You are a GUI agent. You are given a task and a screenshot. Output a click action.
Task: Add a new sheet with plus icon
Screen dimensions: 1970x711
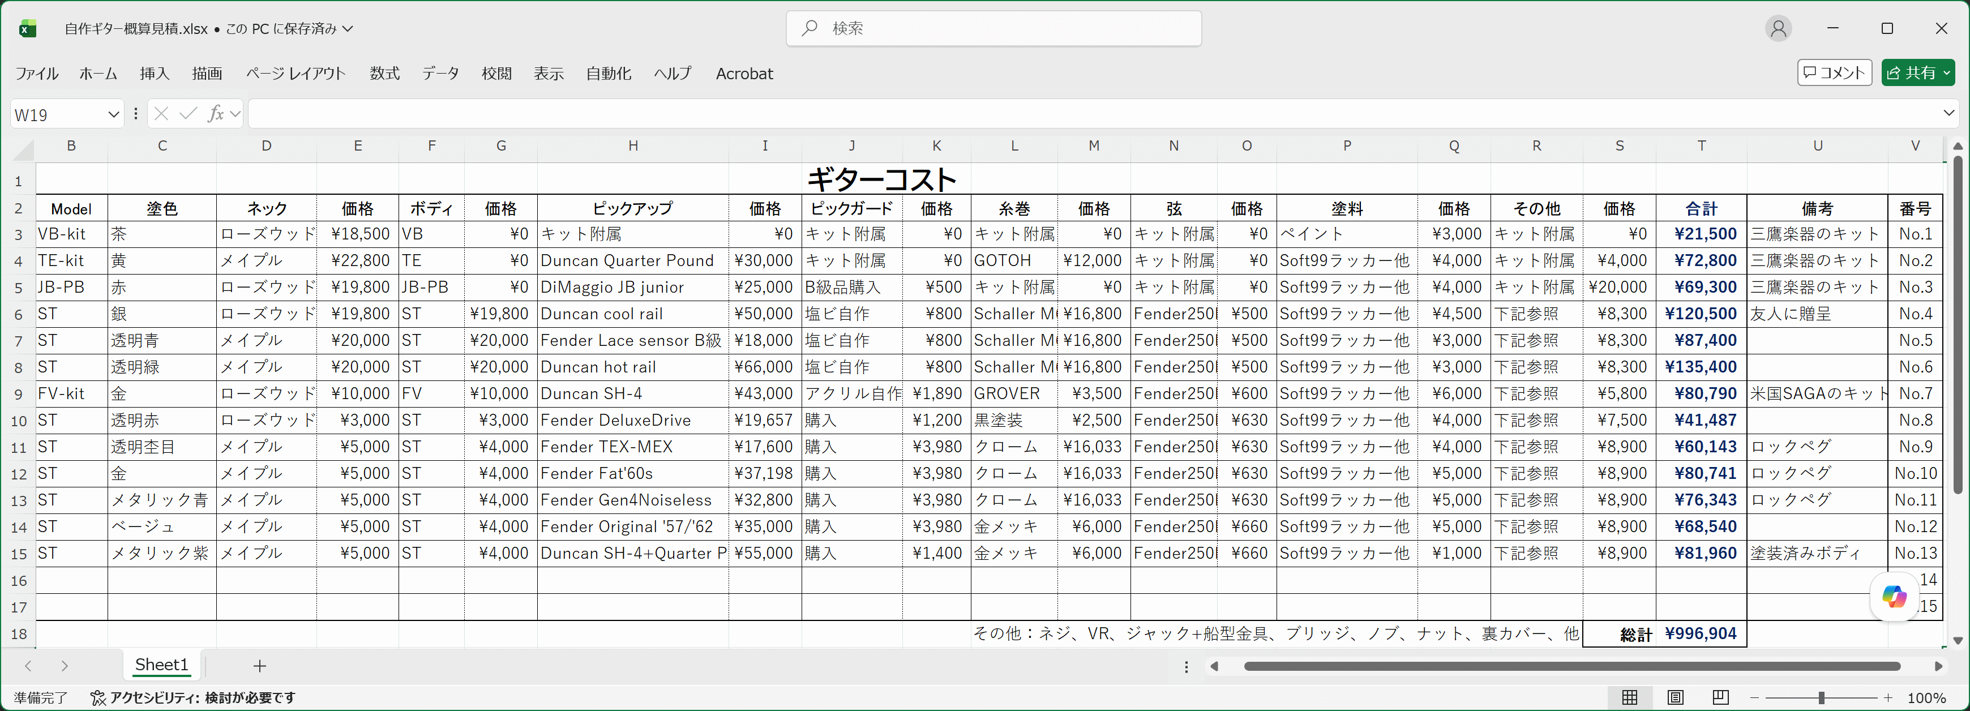point(260,666)
